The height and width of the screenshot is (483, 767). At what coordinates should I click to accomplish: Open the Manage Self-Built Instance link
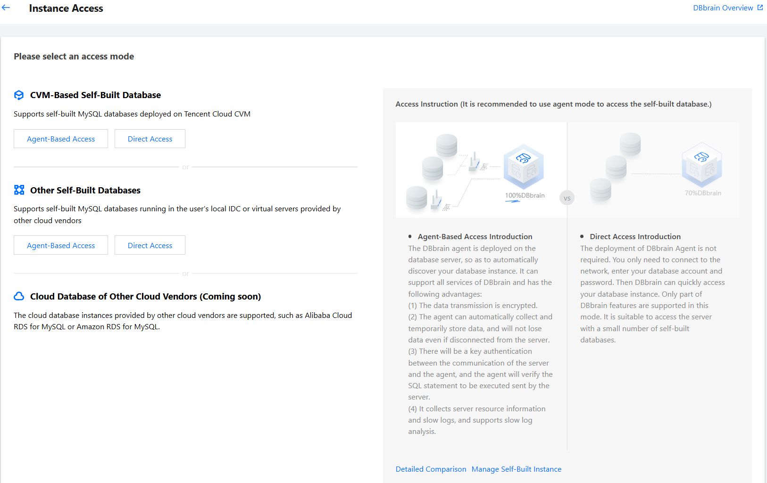pyautogui.click(x=517, y=469)
